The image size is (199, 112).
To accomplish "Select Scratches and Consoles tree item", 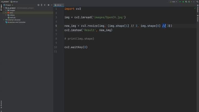I will point(15,22).
